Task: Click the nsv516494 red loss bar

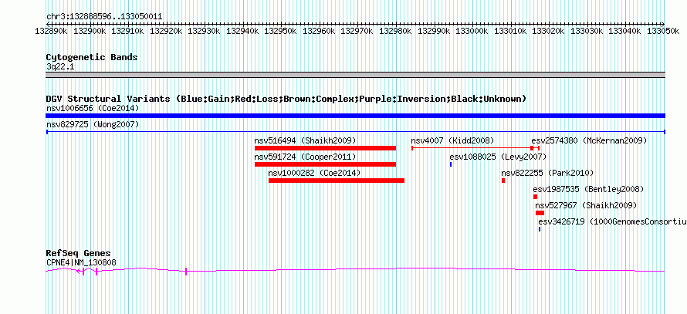Action: point(325,148)
